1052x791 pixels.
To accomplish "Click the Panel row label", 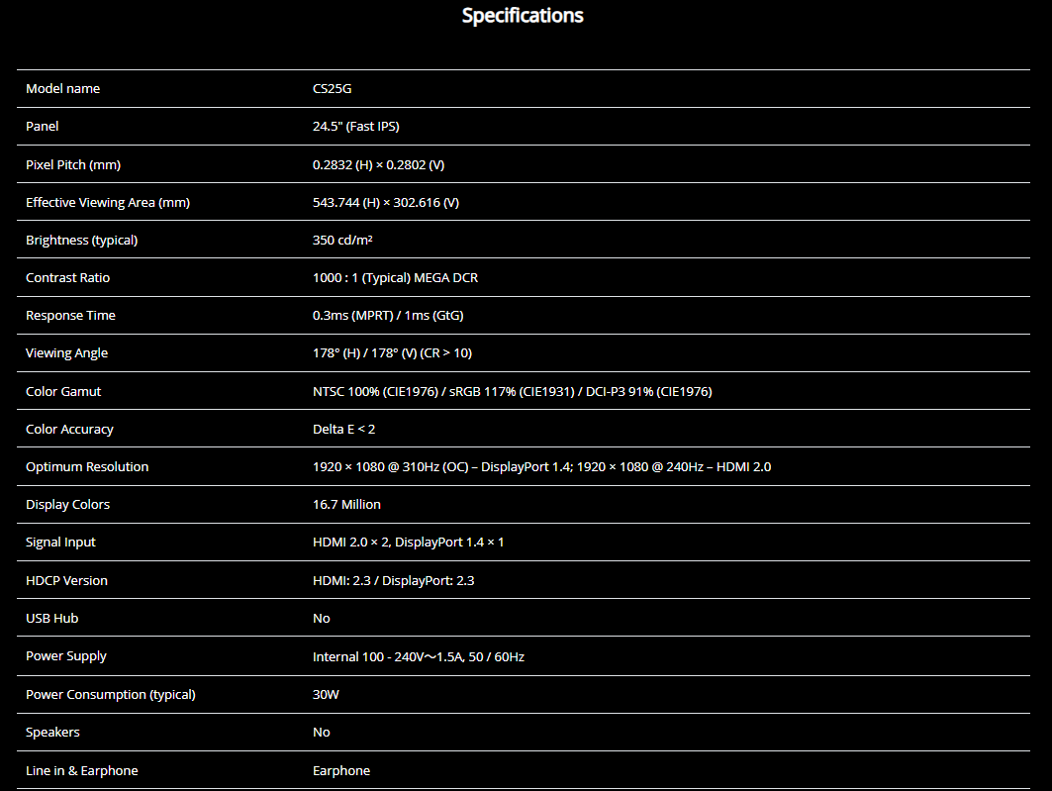I will click(43, 127).
